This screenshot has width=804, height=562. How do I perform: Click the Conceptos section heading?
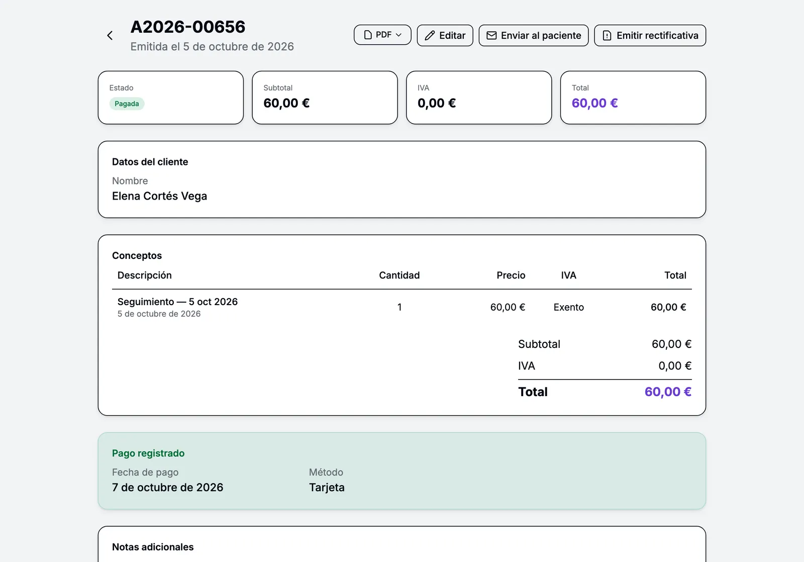click(137, 255)
